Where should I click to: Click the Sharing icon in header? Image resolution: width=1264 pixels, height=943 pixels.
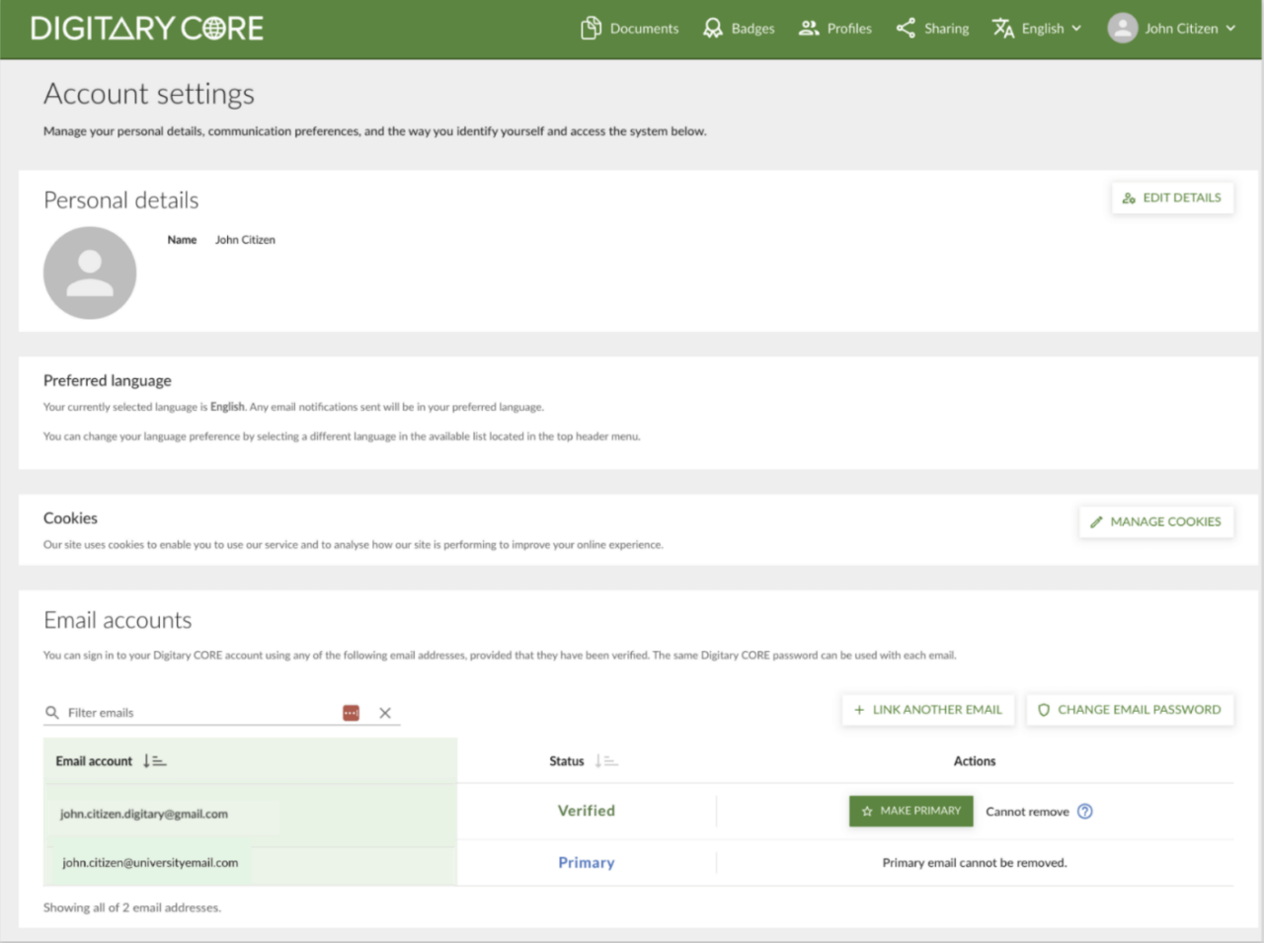coord(906,29)
